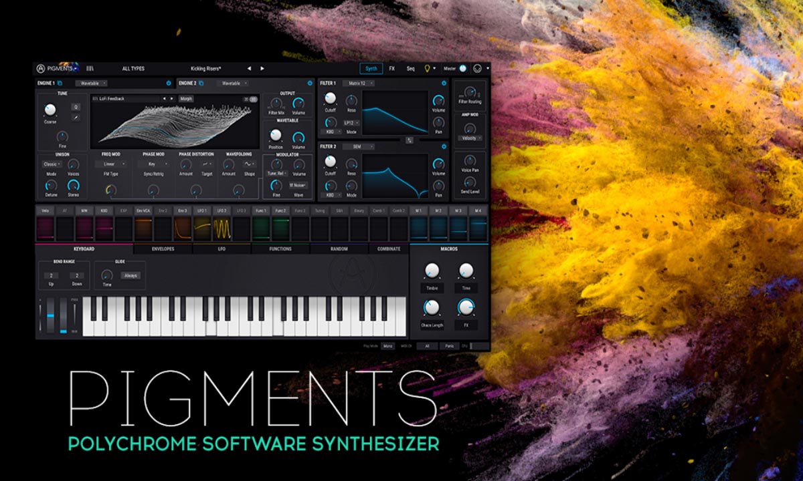Click the Env 3 modulation curve thumbnail
This screenshot has width=803, height=481.
click(x=183, y=228)
